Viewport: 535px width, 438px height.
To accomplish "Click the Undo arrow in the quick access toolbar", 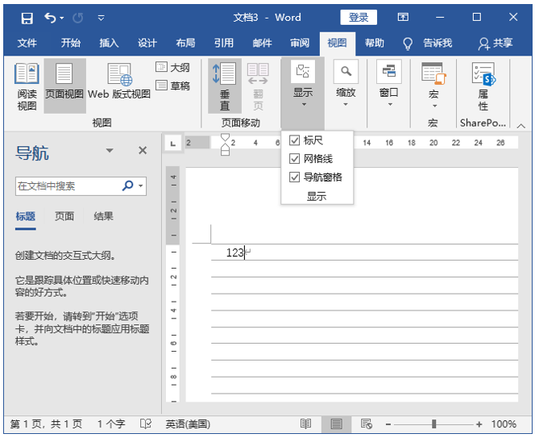I will pos(51,18).
